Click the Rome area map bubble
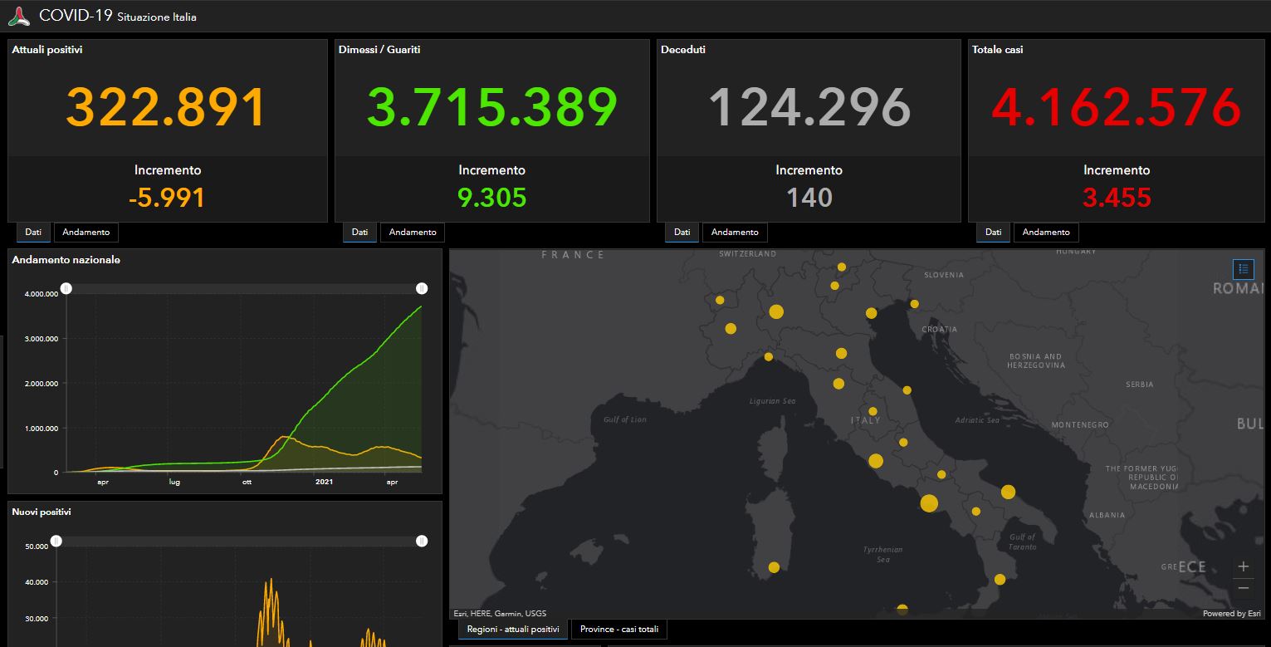Viewport: 1271px width, 647px height. [876, 461]
